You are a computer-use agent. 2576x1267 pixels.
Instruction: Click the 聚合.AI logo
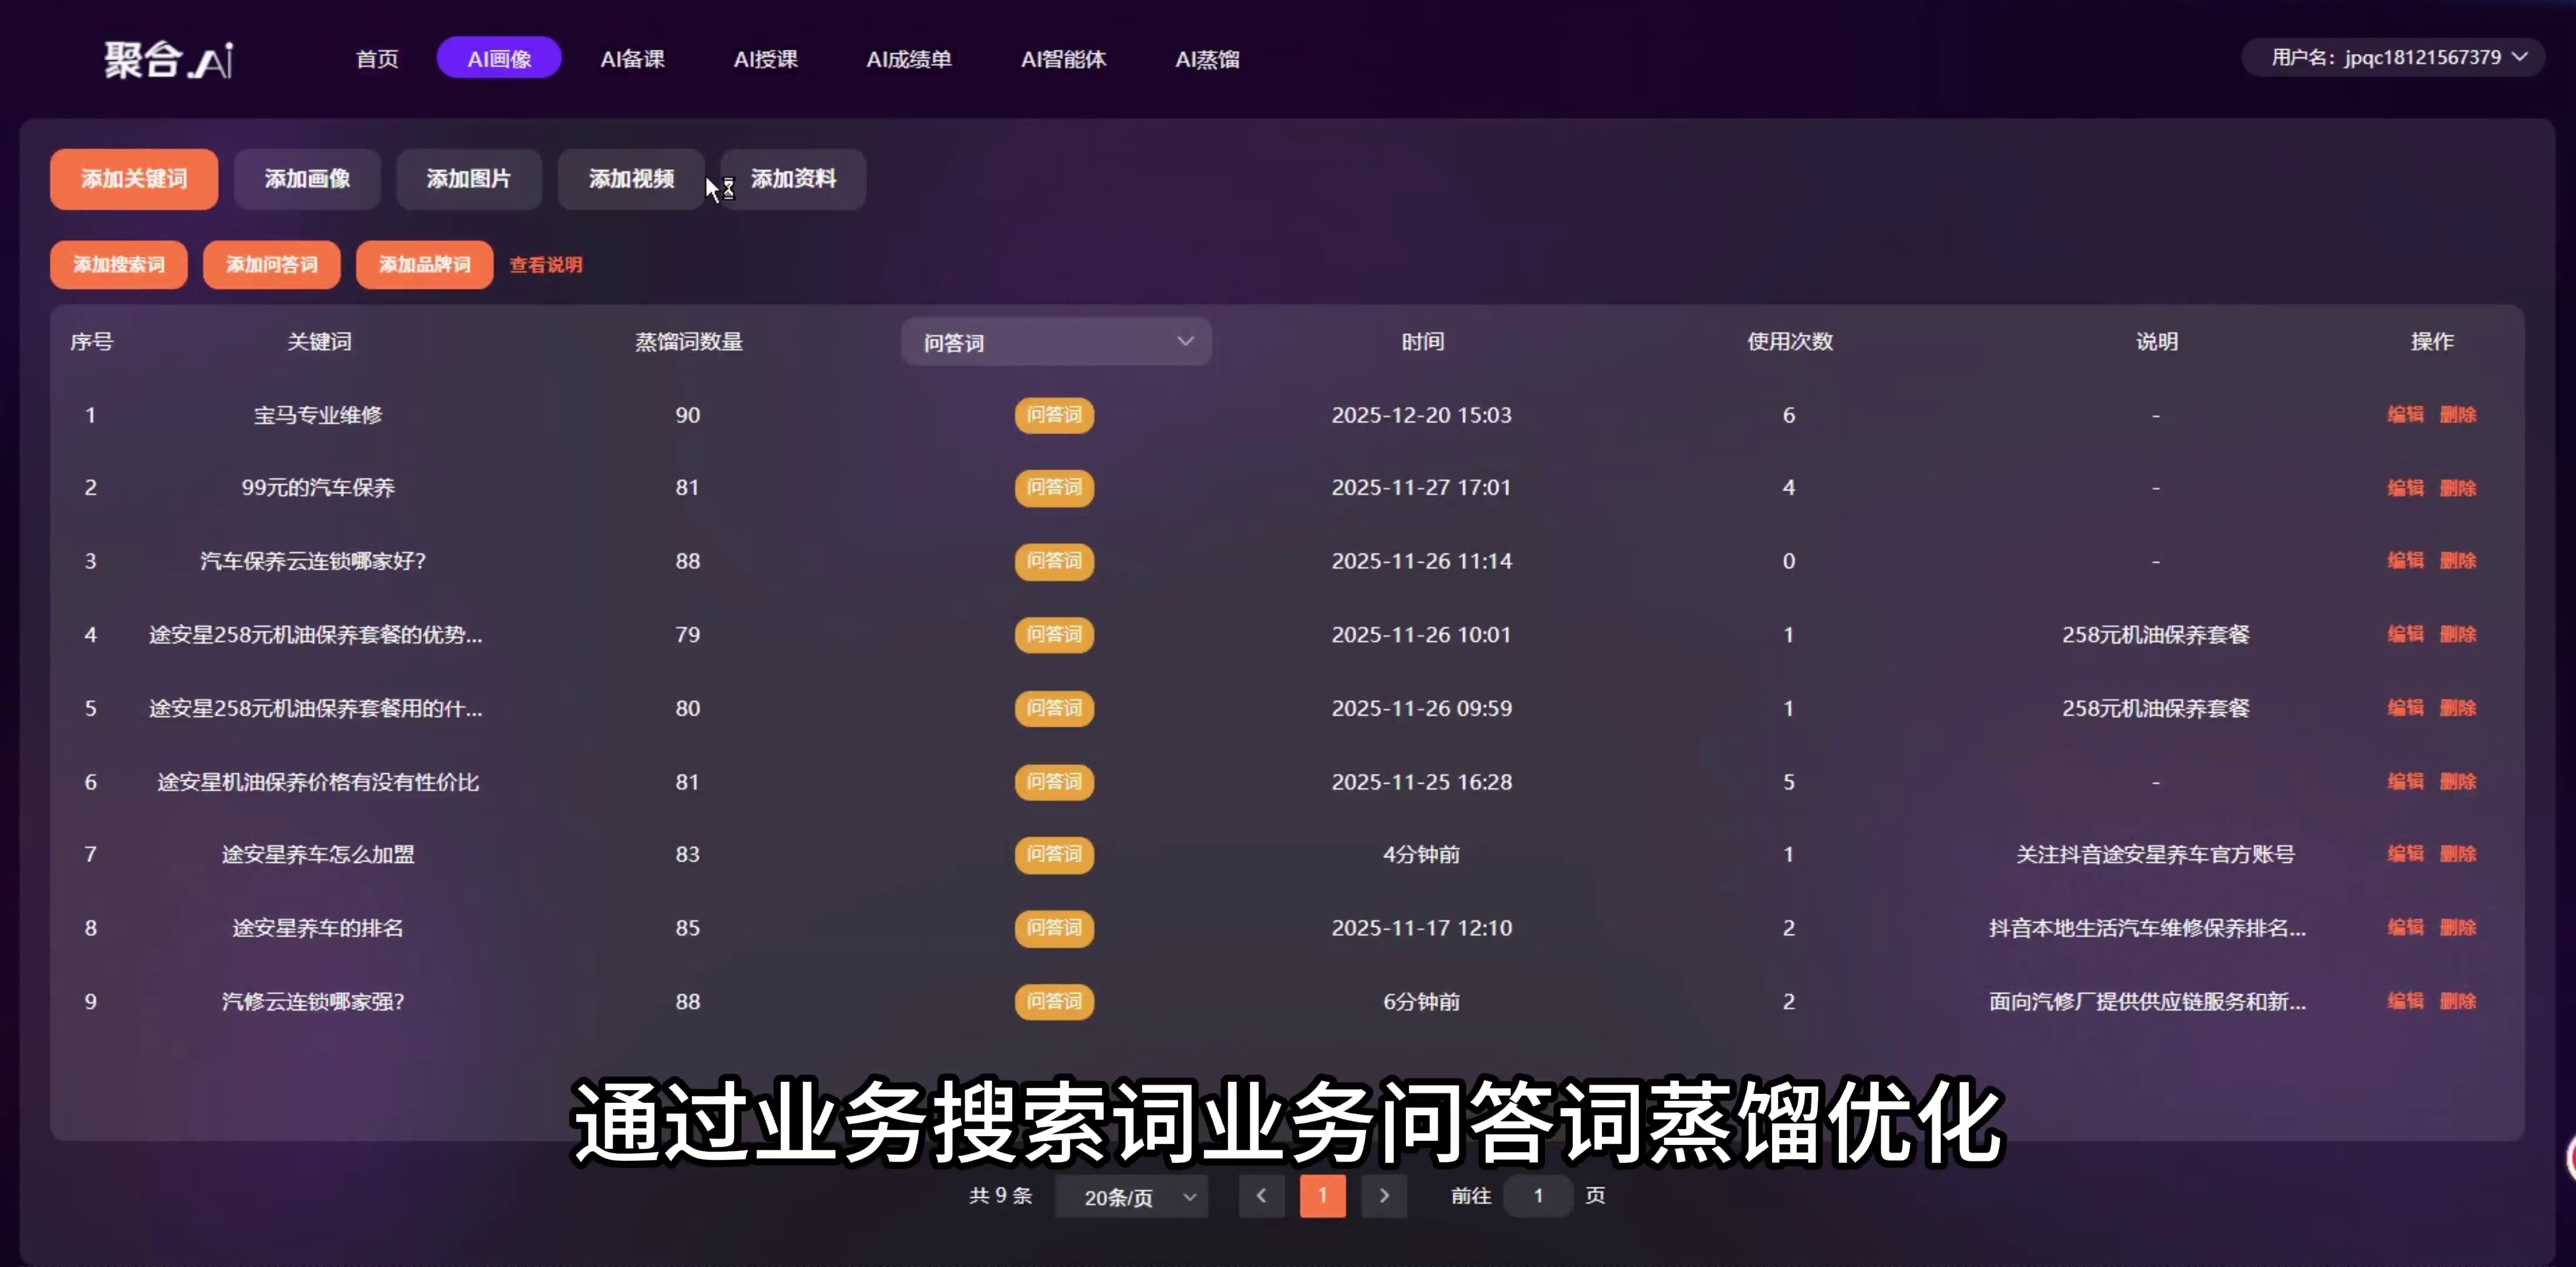(168, 59)
